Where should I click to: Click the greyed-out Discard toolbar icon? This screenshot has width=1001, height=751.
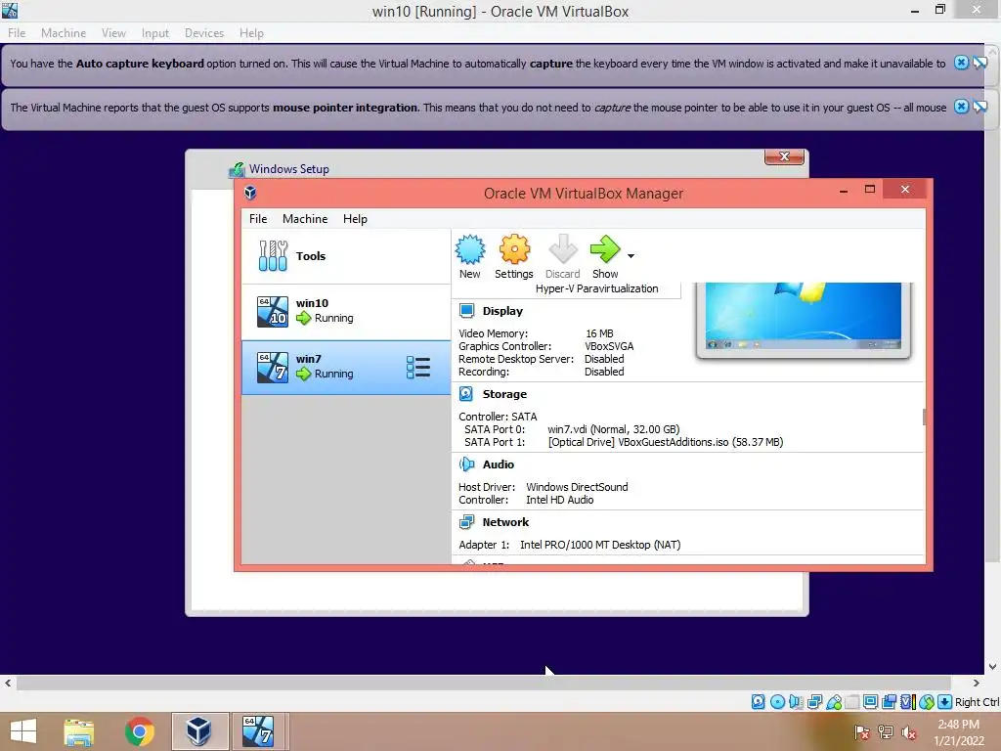pyautogui.click(x=562, y=257)
